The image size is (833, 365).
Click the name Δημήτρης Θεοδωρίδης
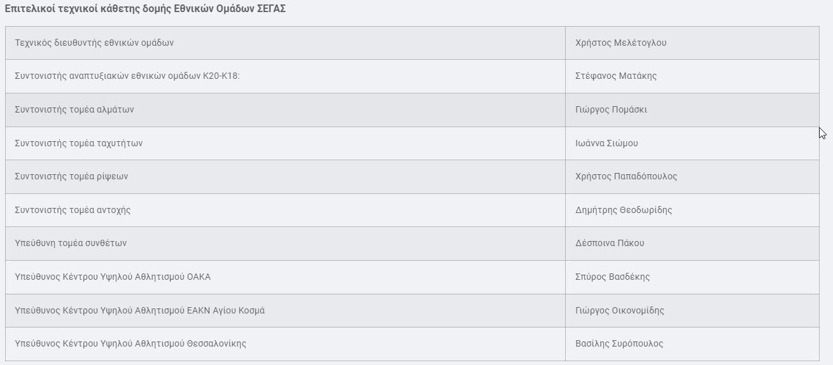click(624, 210)
